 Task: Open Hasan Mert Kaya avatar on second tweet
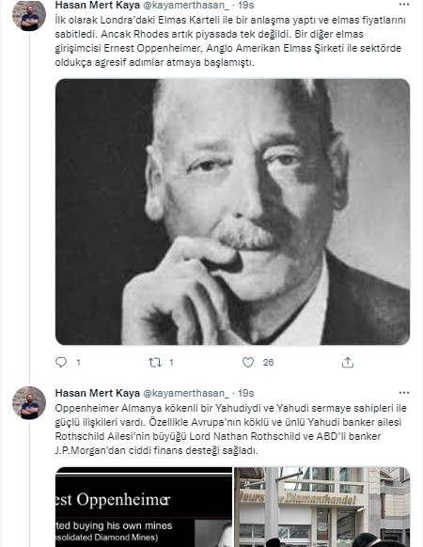[29, 402]
